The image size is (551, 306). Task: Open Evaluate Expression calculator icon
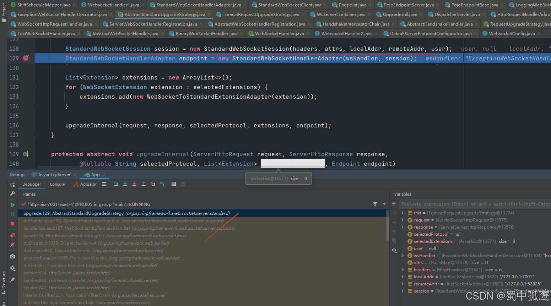(x=174, y=184)
